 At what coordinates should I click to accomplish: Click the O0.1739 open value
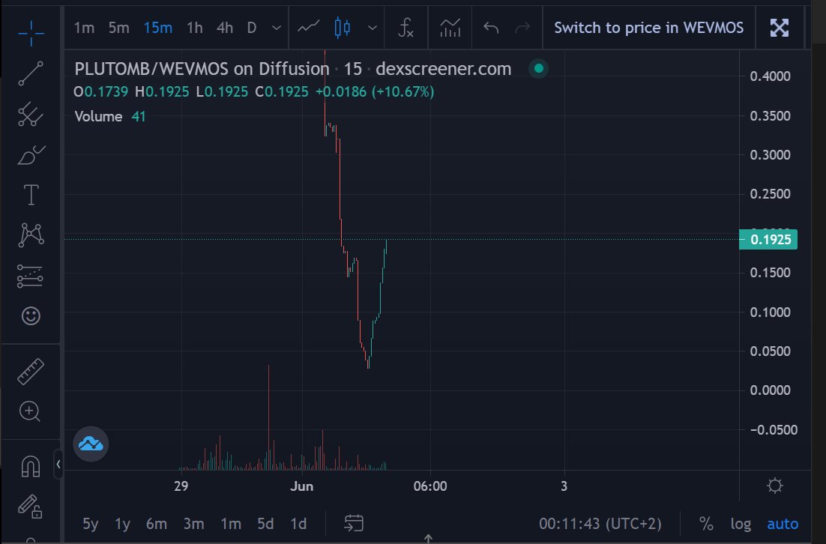100,92
